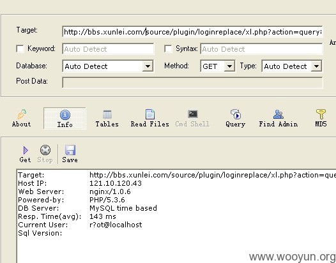The height and width of the screenshot is (263, 336).
Task: Click inside the Target URL field
Action: (x=192, y=32)
